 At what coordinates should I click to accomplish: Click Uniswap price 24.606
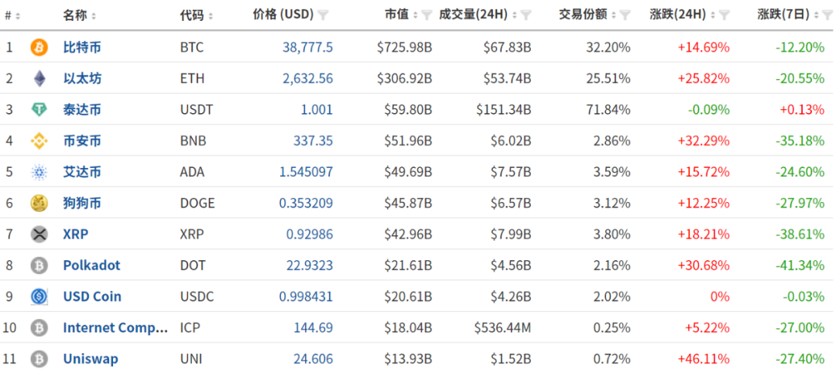click(x=313, y=359)
